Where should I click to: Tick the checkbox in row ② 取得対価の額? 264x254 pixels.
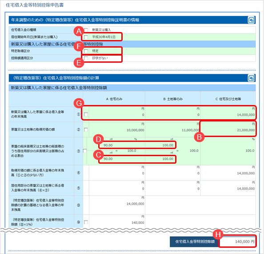86,129
